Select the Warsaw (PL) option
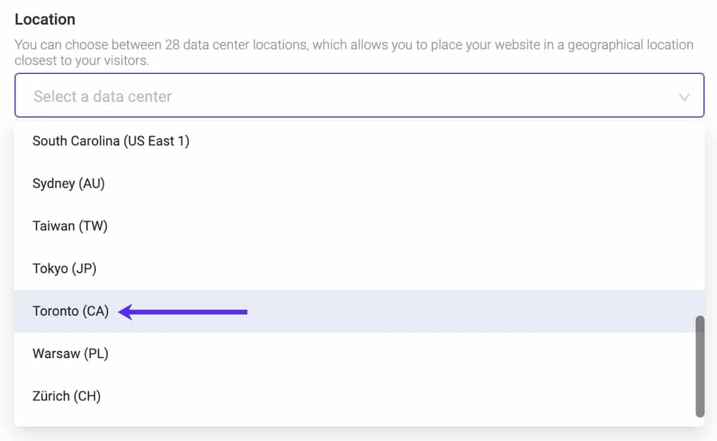 [x=70, y=353]
